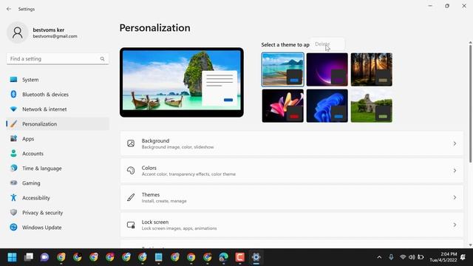Apply the sunlit forest theme
Viewport: 473px width, 266px height.
tap(371, 69)
